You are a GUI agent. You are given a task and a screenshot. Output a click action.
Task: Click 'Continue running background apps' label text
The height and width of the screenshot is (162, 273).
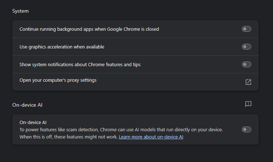pos(89,29)
